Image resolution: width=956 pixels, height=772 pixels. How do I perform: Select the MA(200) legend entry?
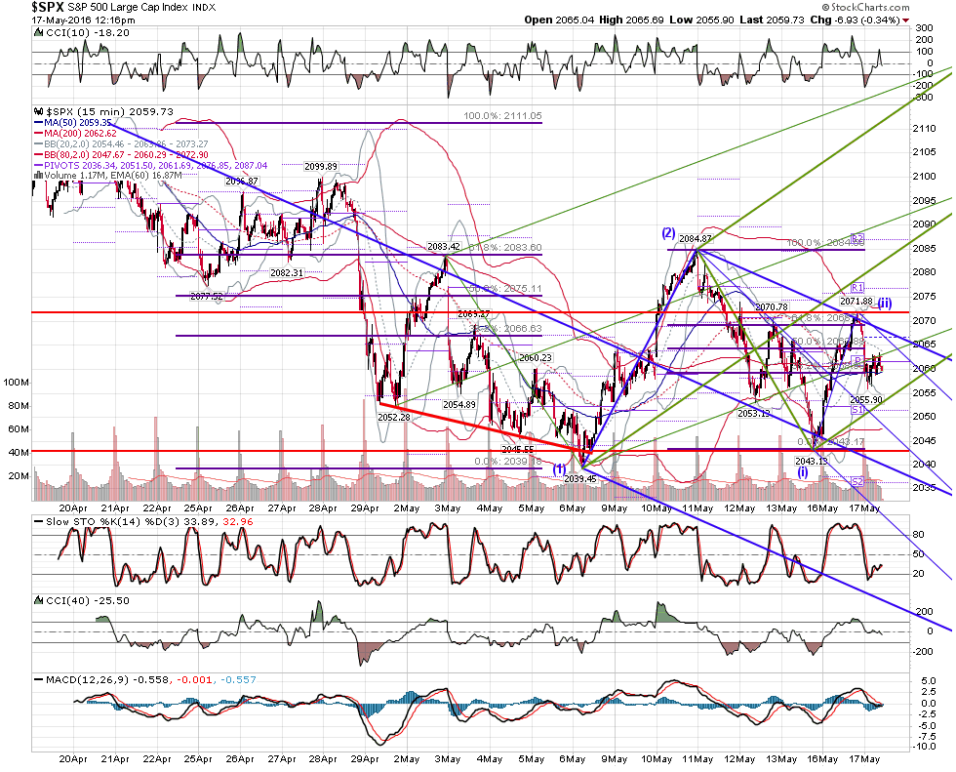click(75, 134)
